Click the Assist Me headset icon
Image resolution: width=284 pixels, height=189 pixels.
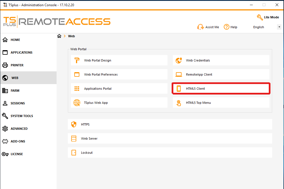200,27
